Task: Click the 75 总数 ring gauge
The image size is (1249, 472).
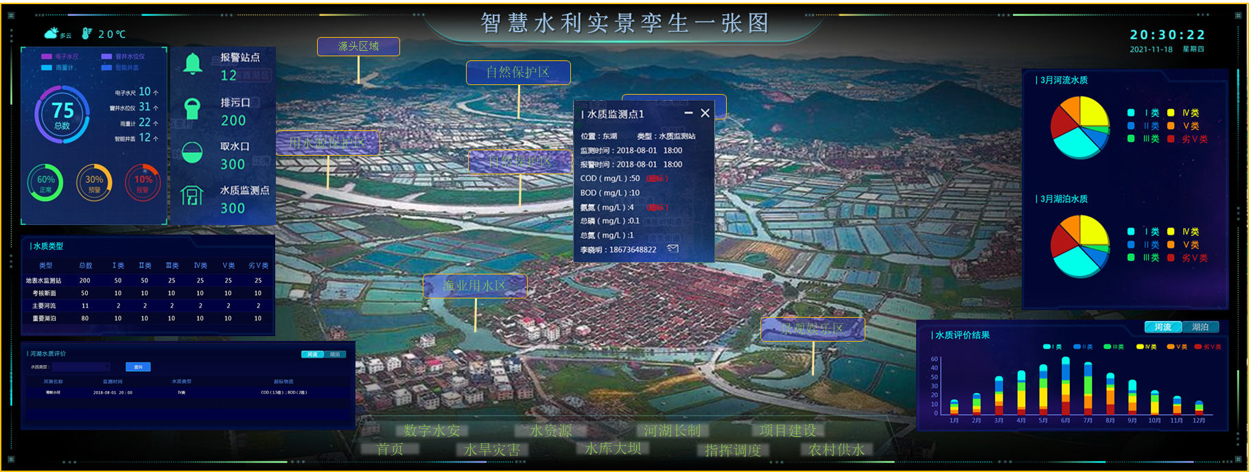Action: coord(62,115)
